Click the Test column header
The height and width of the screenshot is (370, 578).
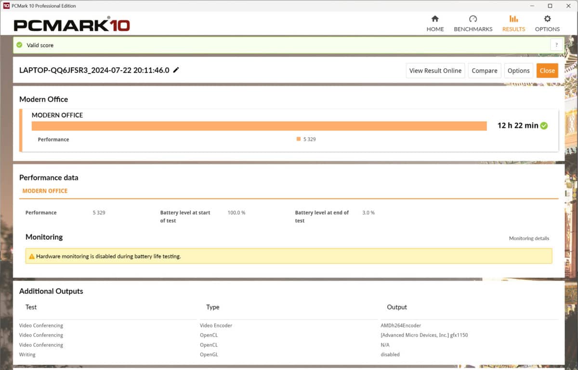point(31,307)
